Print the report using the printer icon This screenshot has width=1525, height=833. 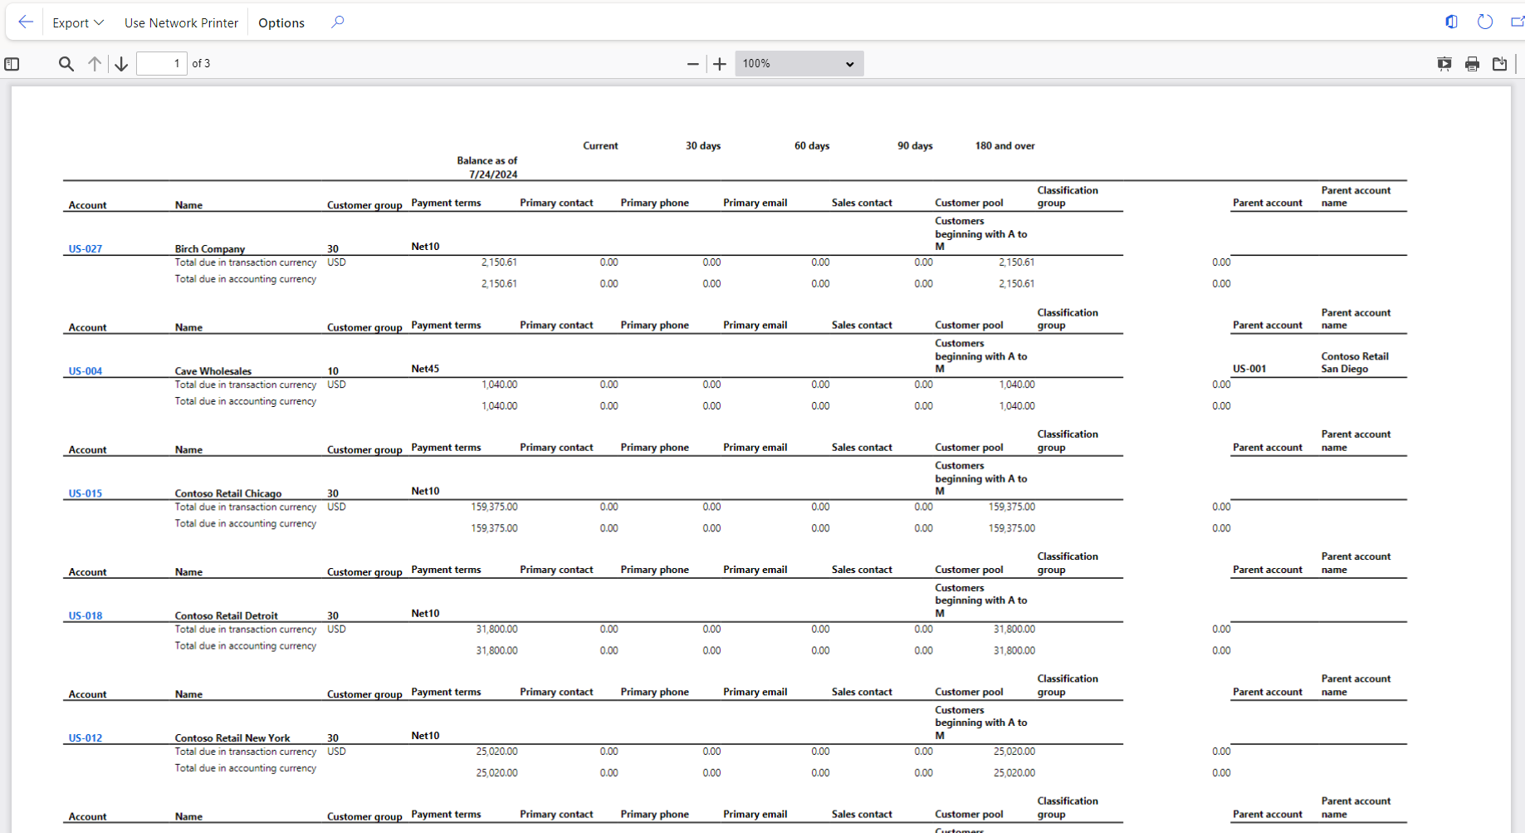click(1472, 63)
